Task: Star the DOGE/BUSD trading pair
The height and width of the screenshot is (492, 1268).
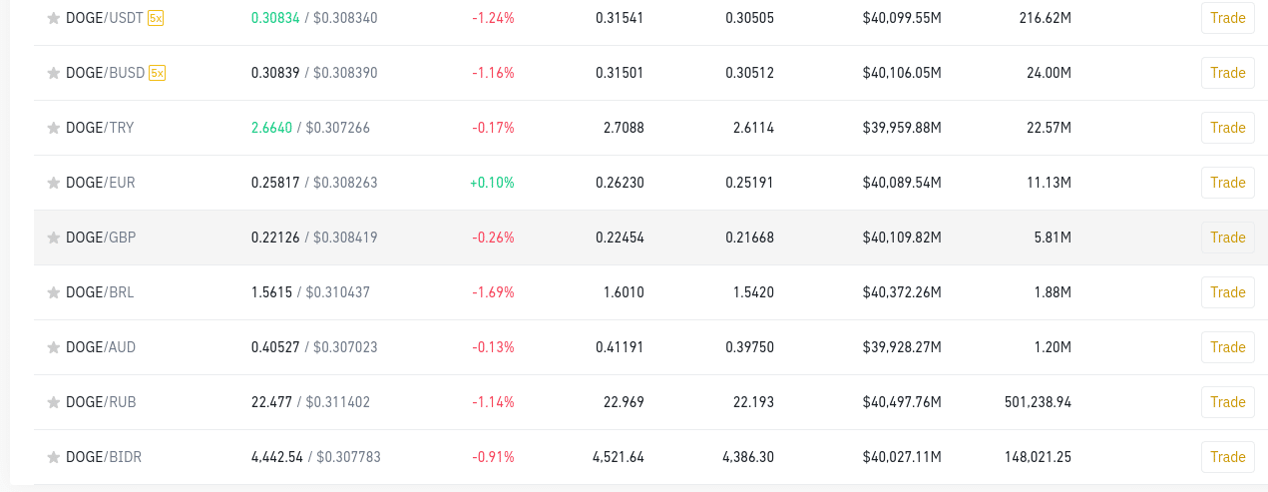Action: point(54,73)
